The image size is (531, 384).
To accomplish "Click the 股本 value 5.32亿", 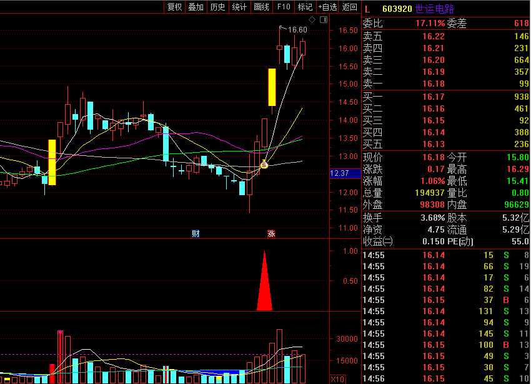I will point(516,218).
